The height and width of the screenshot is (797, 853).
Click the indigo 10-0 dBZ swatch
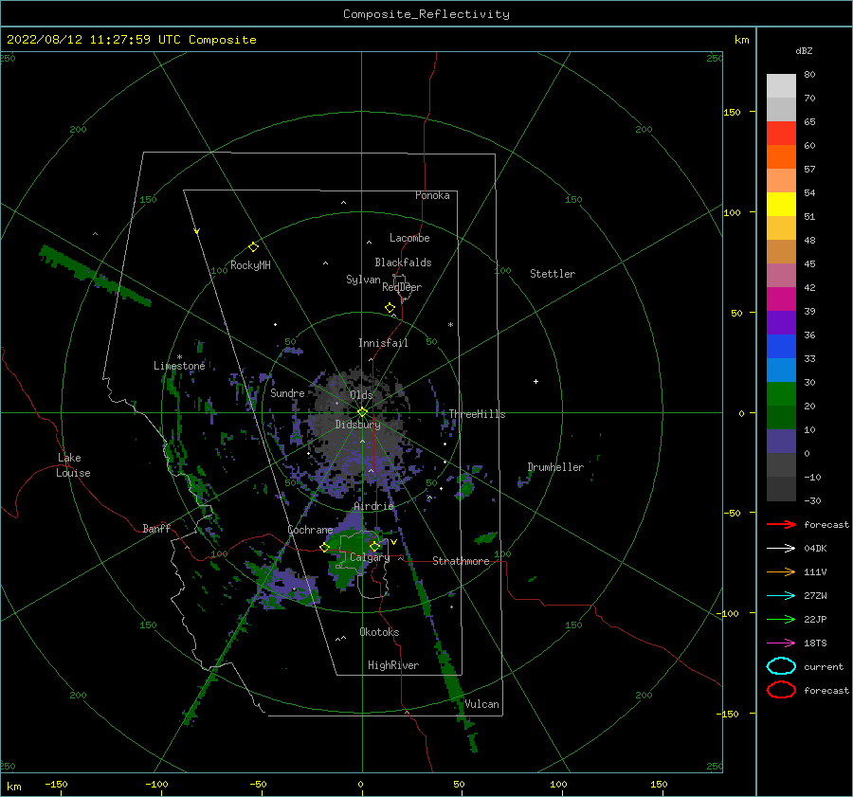(781, 442)
